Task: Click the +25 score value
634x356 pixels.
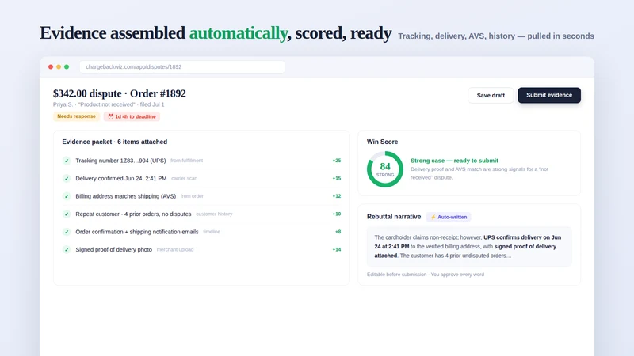Action: click(336, 161)
